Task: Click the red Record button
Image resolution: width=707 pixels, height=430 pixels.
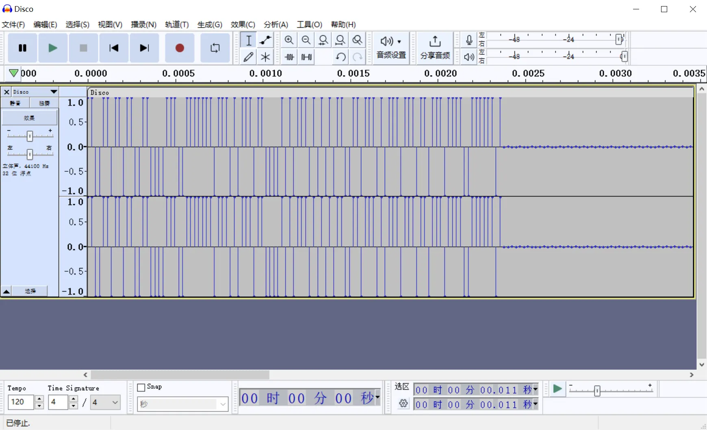Action: [x=180, y=48]
